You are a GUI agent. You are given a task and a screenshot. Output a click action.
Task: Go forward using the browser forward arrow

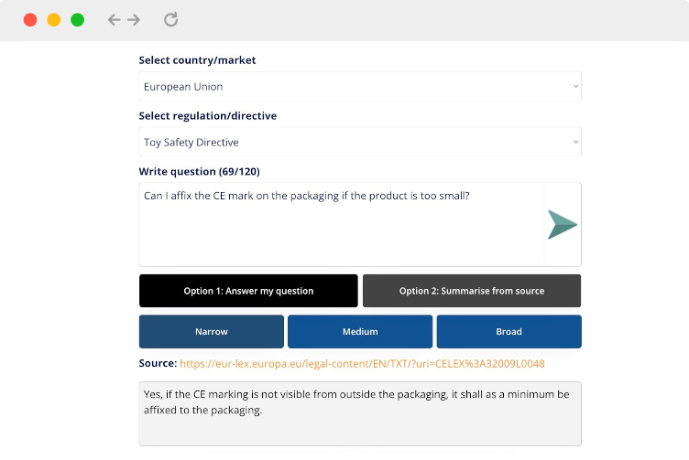pyautogui.click(x=134, y=20)
